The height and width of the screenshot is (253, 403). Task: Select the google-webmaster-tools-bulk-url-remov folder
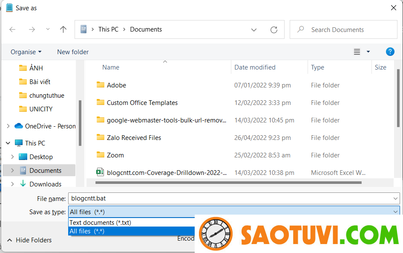[167, 120]
